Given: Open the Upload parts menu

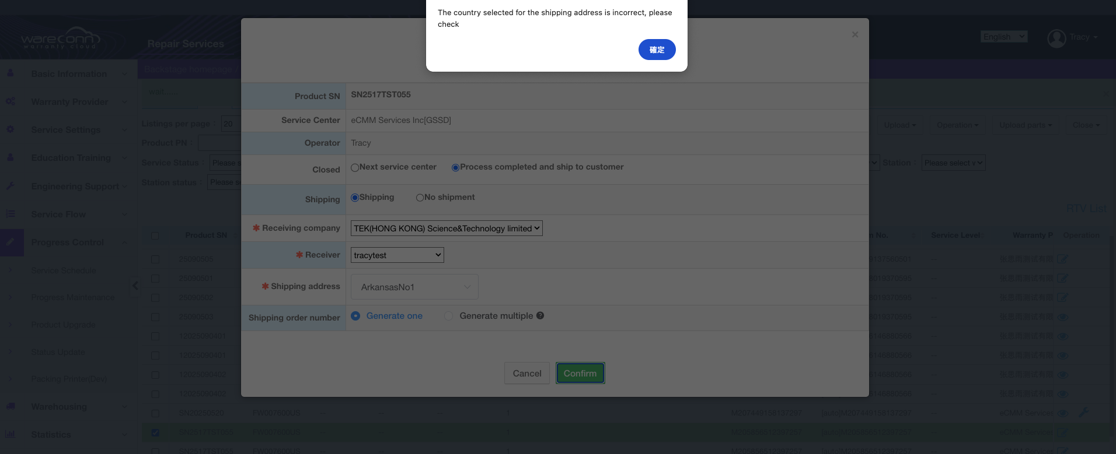Looking at the screenshot, I should tap(1025, 125).
